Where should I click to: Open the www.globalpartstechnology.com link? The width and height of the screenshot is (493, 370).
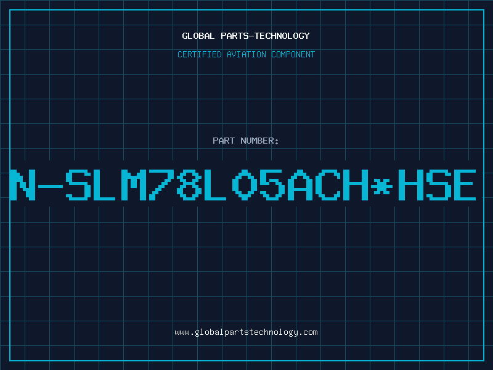pos(246,332)
